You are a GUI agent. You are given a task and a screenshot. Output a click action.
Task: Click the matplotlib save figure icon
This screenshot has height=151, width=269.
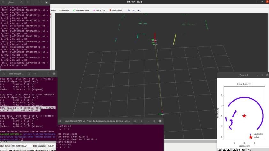(249, 149)
